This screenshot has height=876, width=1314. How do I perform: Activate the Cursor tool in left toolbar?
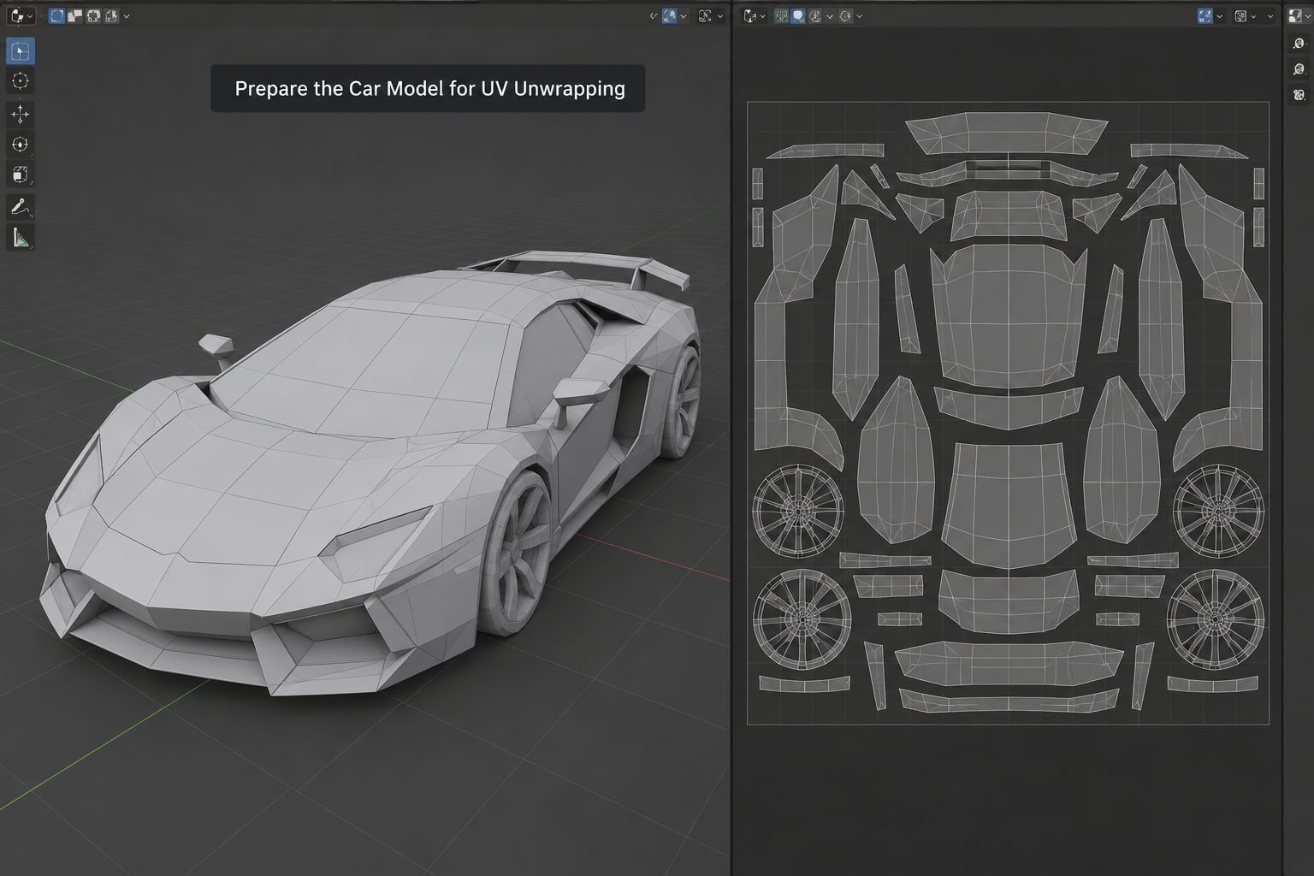point(20,81)
